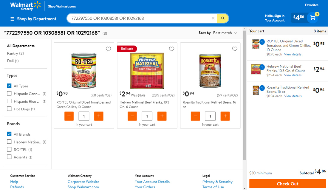View details for Rosarita beans in cart
This screenshot has width=328, height=190.
[x=293, y=96]
